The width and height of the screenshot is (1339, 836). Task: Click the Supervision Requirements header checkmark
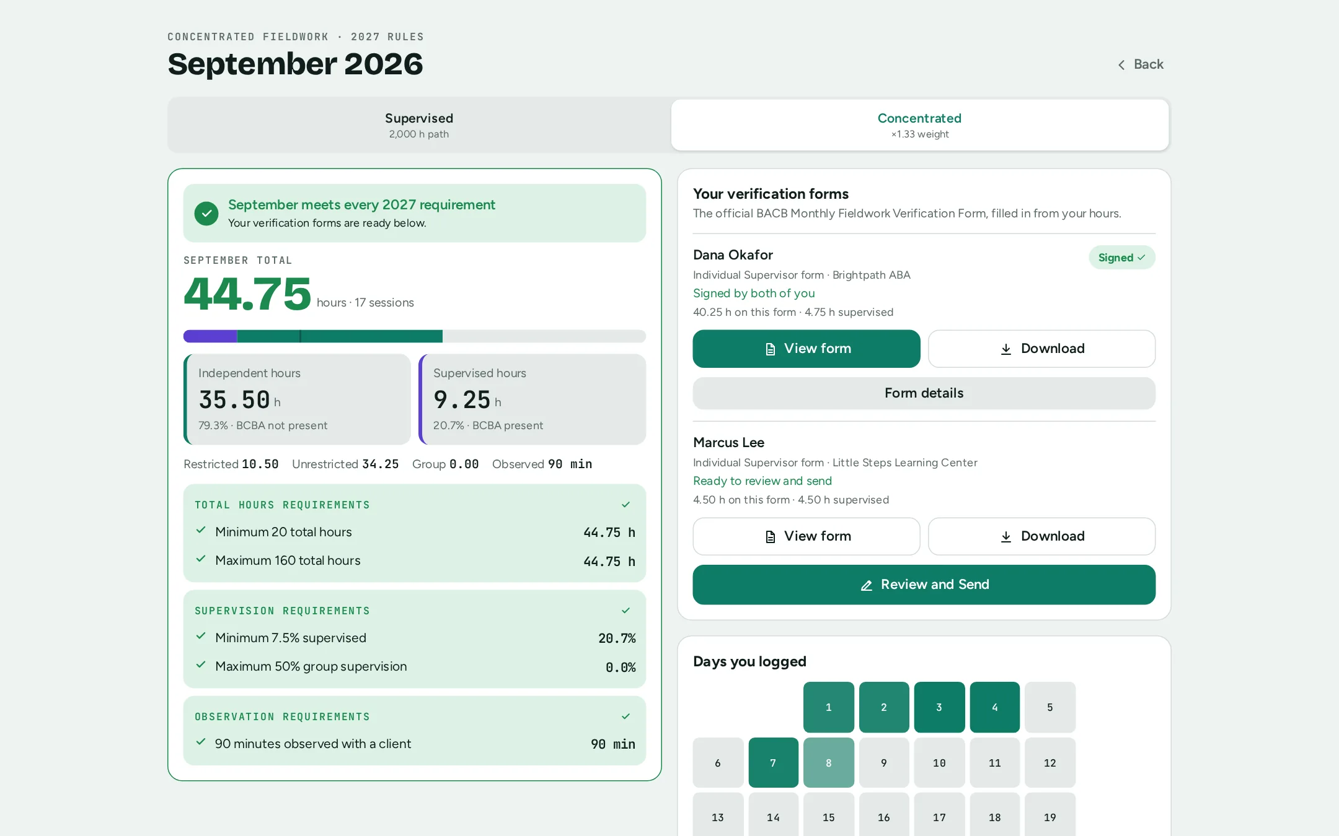click(626, 611)
